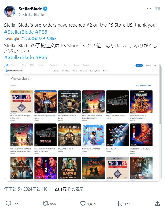Viewport: 165px width, 211px height.
Task: Select the Collections tab in store header
Action: click(66, 71)
